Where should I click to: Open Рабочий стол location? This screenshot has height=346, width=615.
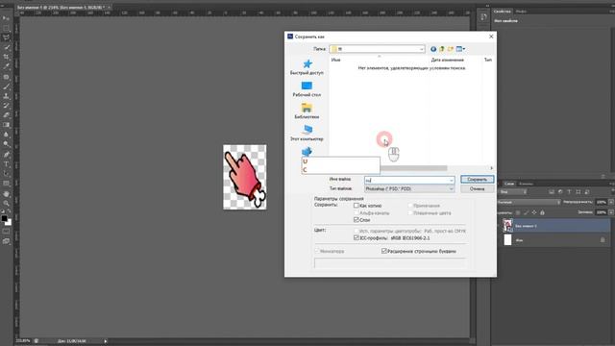(307, 89)
